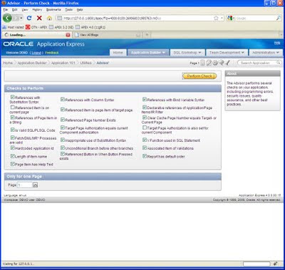This screenshot has height=270, width=285.
Task: Uncheck Report has default order
Action: pos(145,156)
